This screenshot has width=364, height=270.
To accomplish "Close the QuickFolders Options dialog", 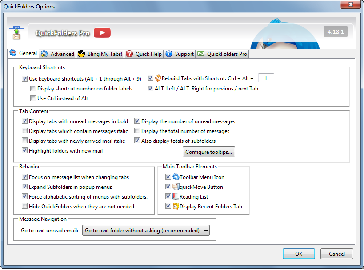I will tap(351, 4).
